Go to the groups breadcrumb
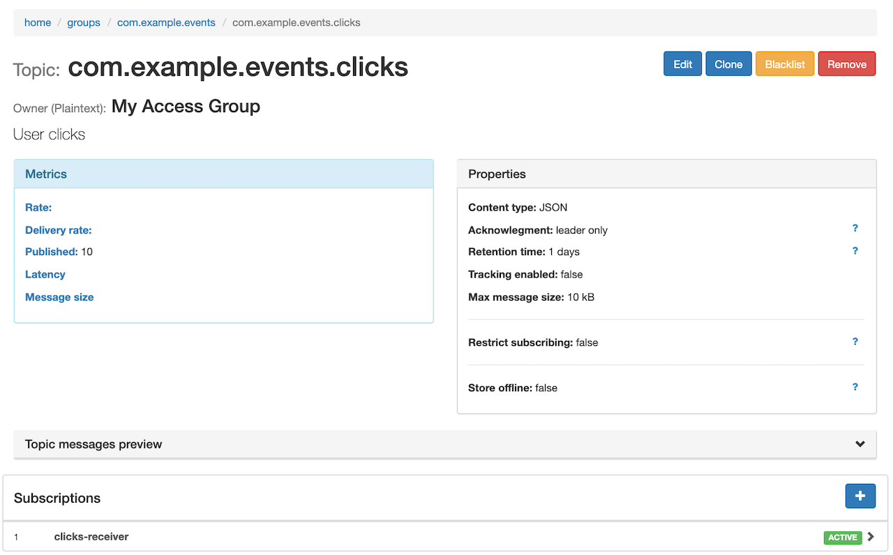The width and height of the screenshot is (893, 555). pyautogui.click(x=84, y=22)
